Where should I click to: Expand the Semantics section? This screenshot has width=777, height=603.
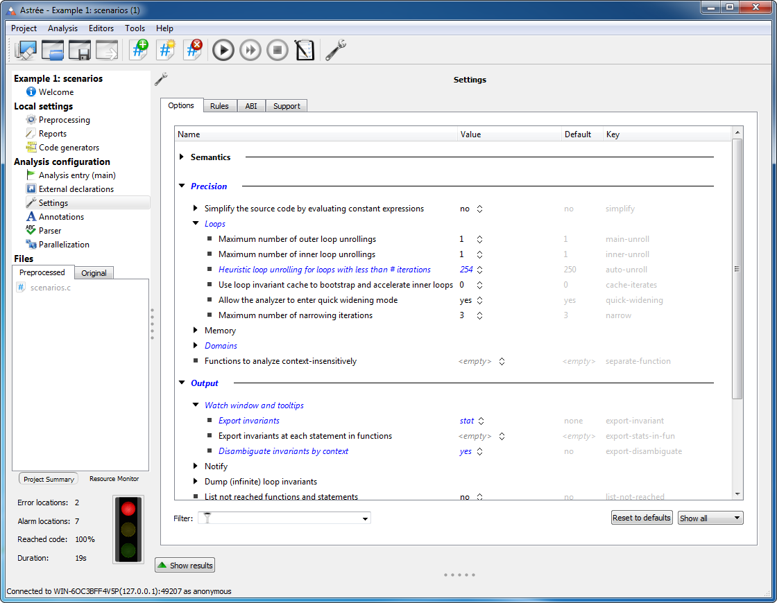(181, 157)
